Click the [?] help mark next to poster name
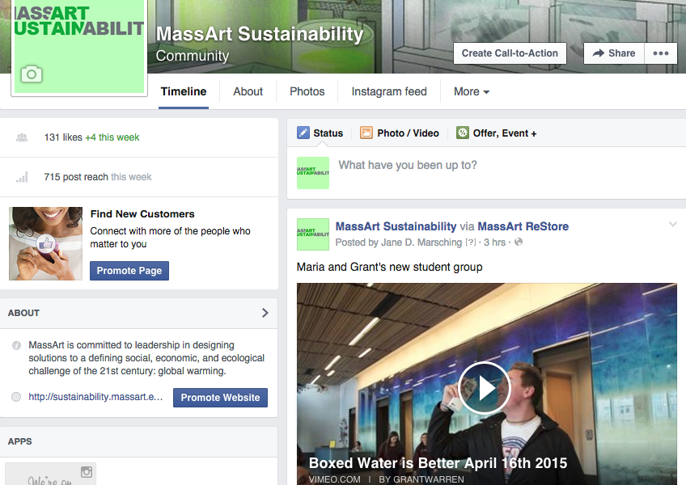The image size is (686, 485). (470, 242)
